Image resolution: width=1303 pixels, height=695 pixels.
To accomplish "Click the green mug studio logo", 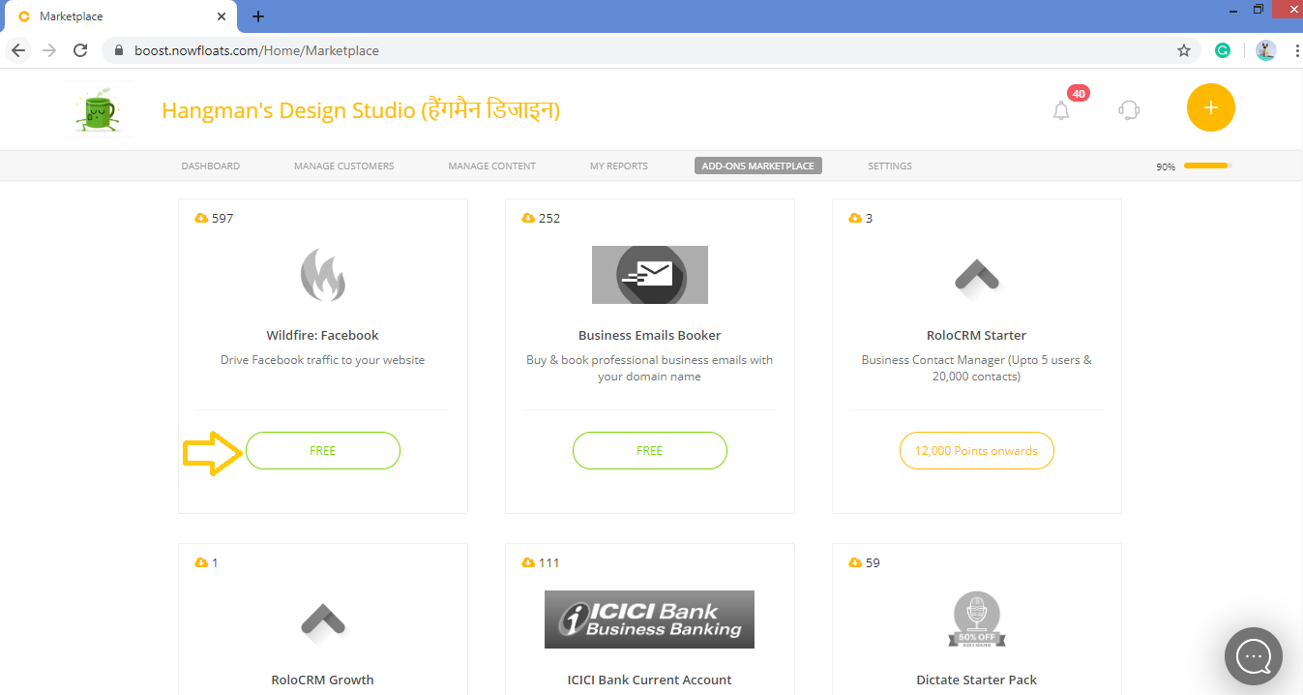I will [97, 108].
